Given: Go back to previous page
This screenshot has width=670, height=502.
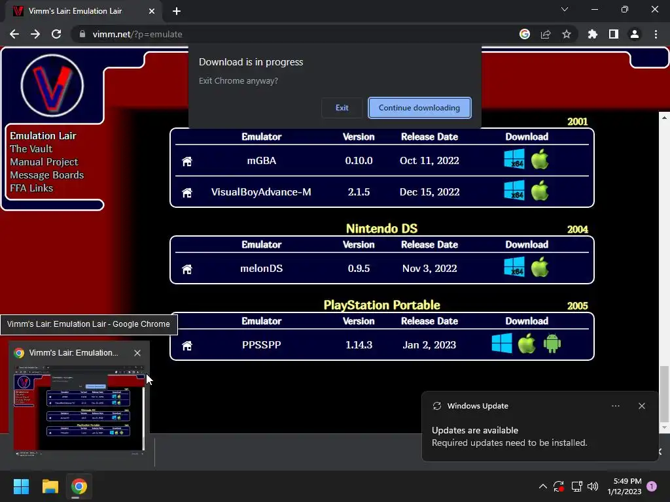Looking at the screenshot, I should 14,34.
